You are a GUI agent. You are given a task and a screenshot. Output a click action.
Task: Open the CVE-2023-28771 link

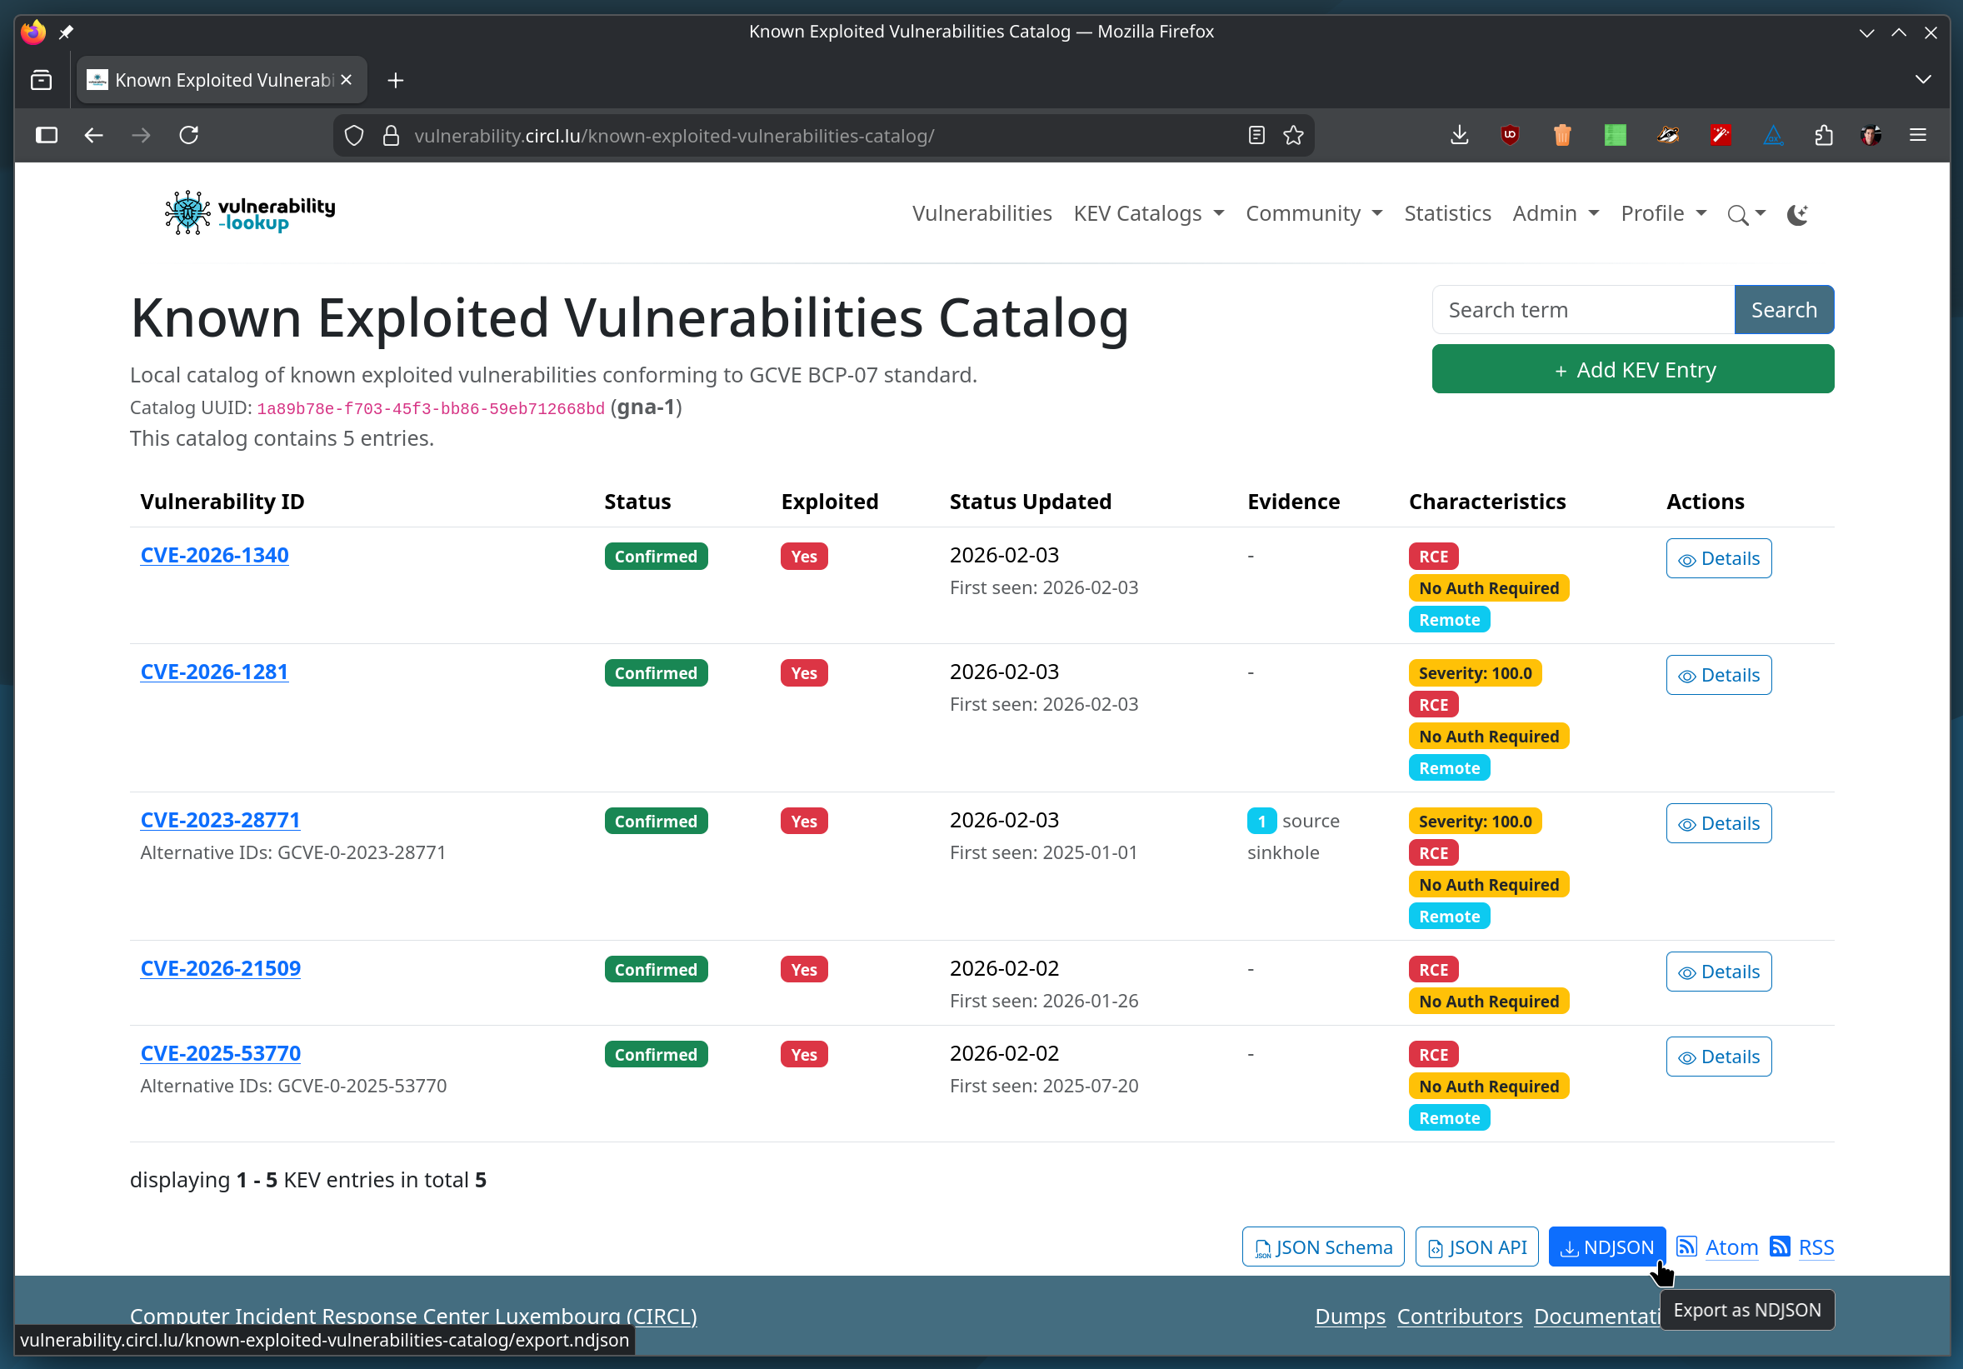click(x=220, y=820)
